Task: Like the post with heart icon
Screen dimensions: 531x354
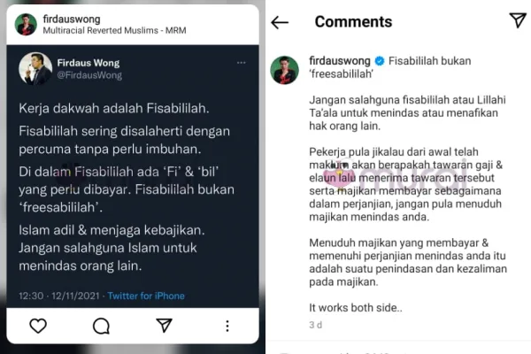Action: point(38,326)
